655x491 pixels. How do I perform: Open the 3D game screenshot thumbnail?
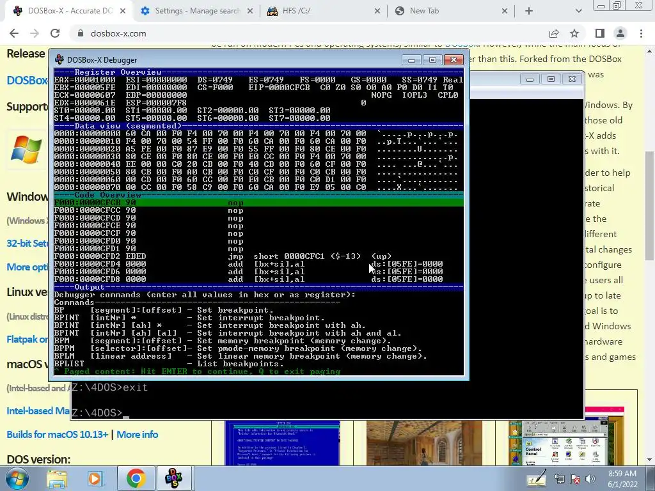pyautogui.click(x=424, y=442)
